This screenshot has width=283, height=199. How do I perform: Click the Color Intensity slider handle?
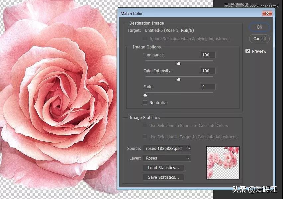(x=179, y=79)
